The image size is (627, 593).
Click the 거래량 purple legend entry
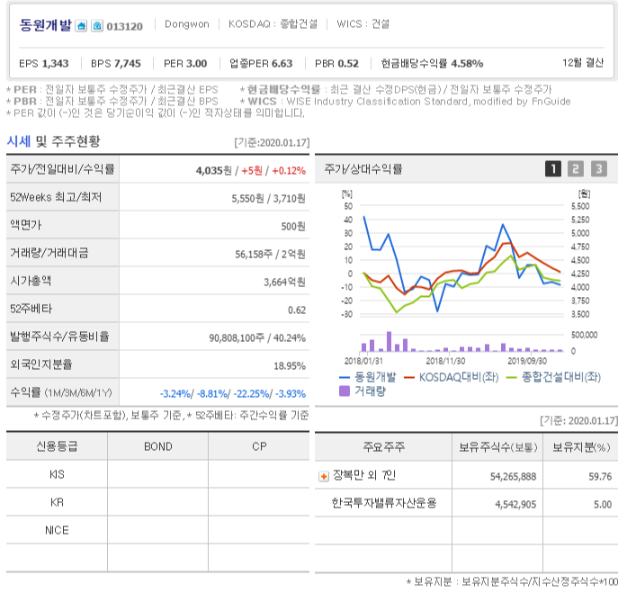363,391
